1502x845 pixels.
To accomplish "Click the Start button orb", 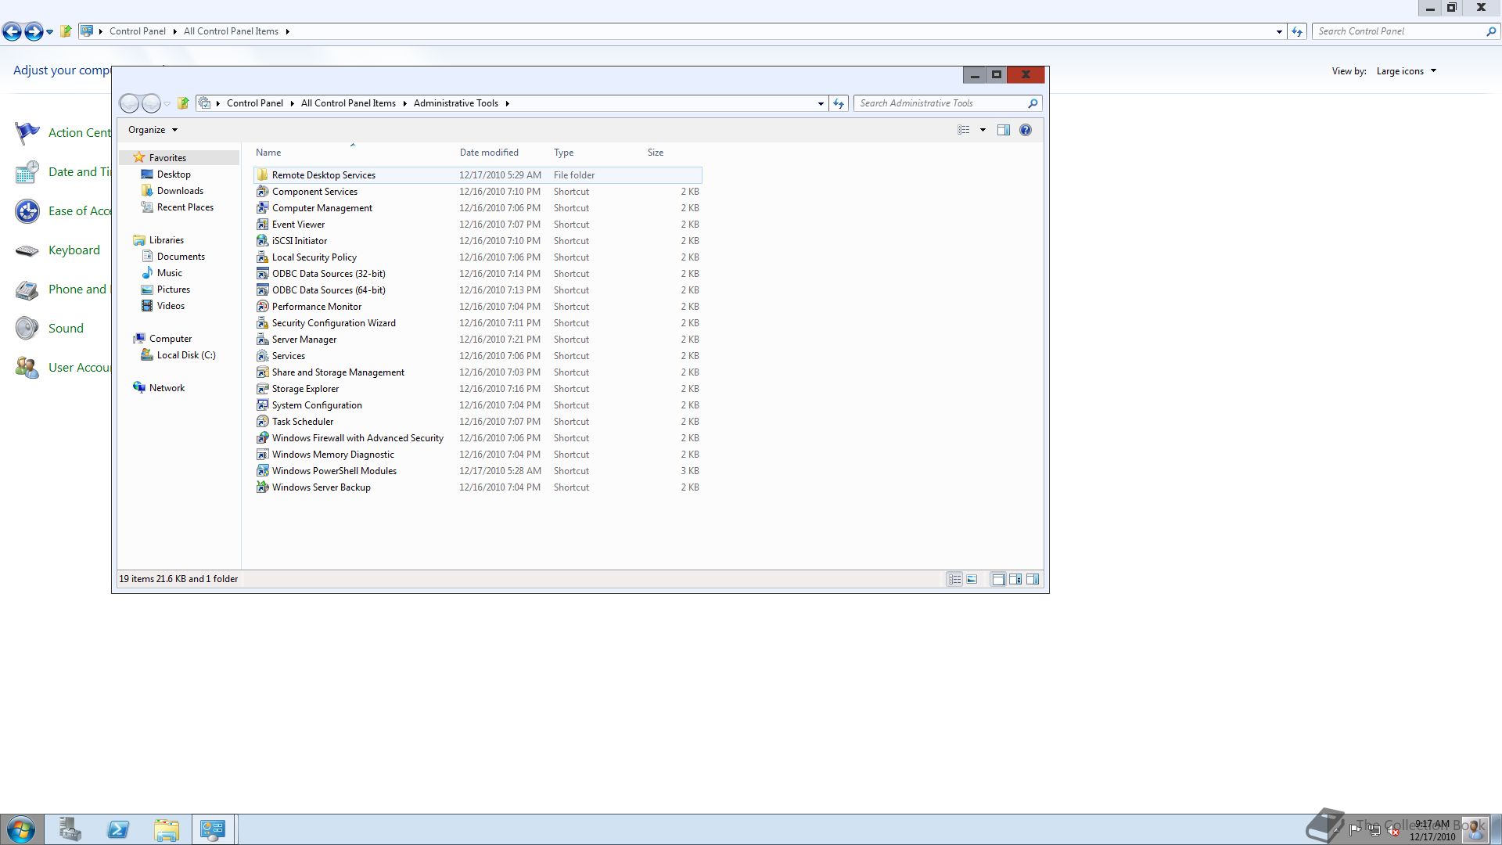I will pyautogui.click(x=21, y=829).
